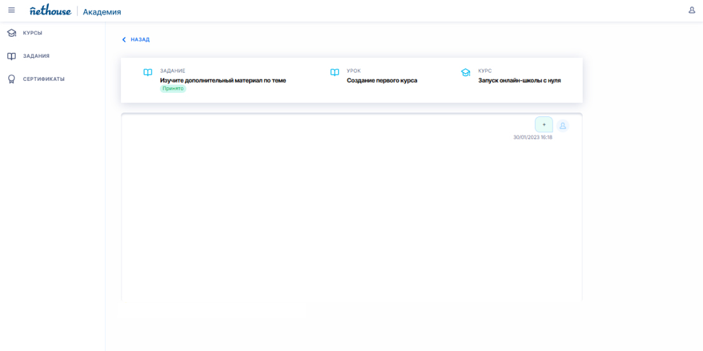Click the УРОК label
Screen dimensions: 703x351
coord(354,71)
